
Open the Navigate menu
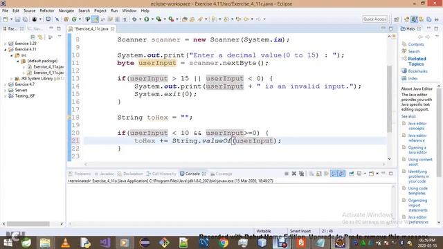[66, 10]
